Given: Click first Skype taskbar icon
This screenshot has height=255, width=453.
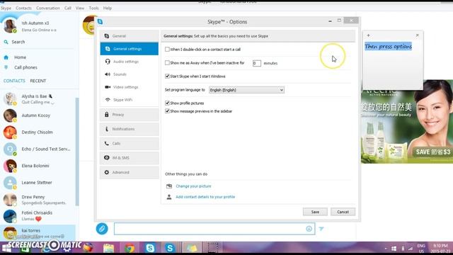Looking at the screenshot, I should (150, 248).
